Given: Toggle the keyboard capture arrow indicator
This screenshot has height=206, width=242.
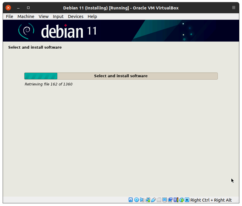Looking at the screenshot, I should 187,200.
